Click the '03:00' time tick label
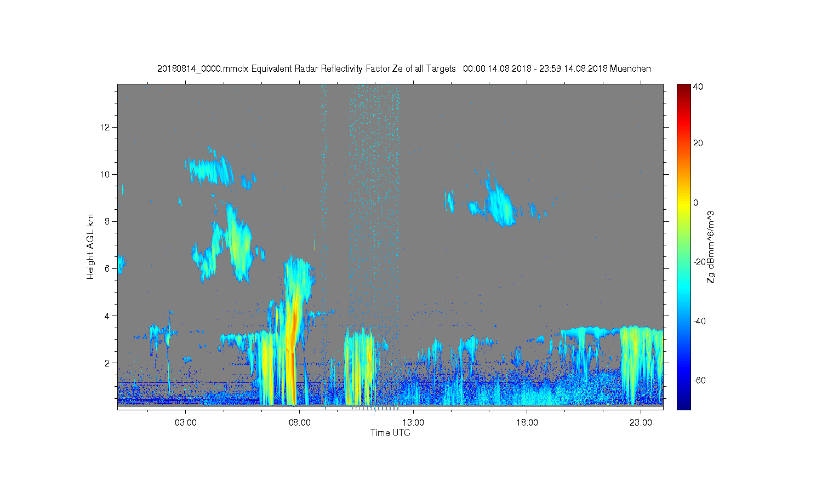Image resolution: width=822 pixels, height=493 pixels. click(186, 423)
